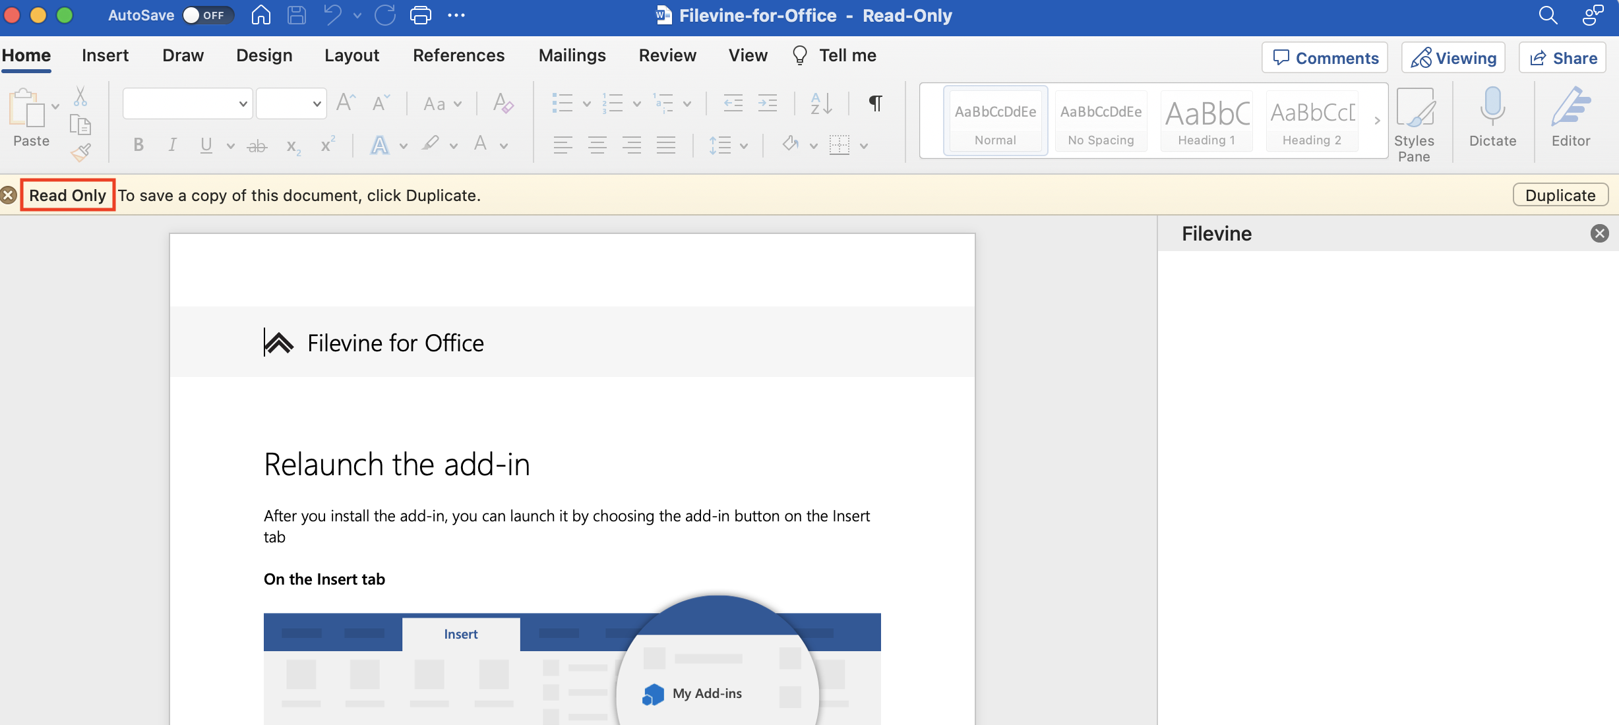Click the Share button
1619x725 pixels.
[1562, 58]
